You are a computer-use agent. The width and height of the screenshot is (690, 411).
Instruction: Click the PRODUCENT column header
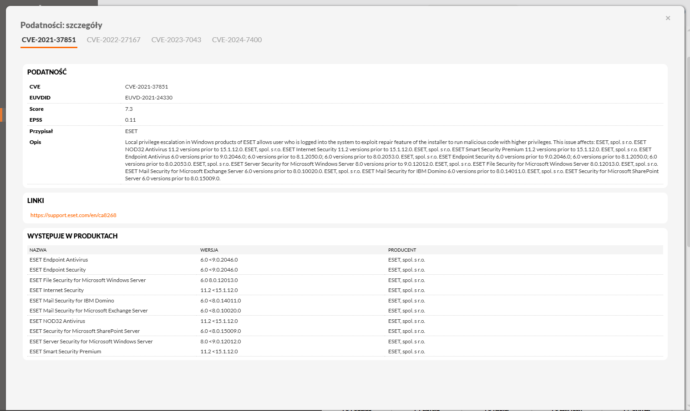click(x=402, y=250)
